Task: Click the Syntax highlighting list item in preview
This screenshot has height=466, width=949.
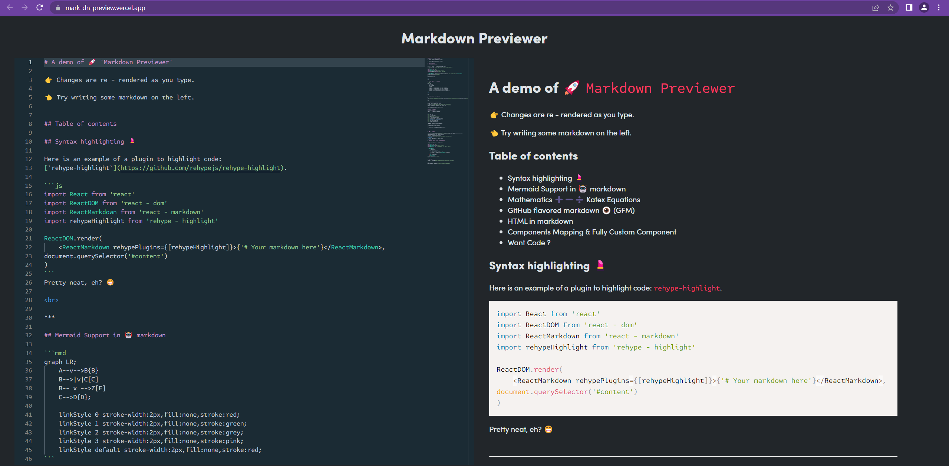Action: click(x=540, y=178)
